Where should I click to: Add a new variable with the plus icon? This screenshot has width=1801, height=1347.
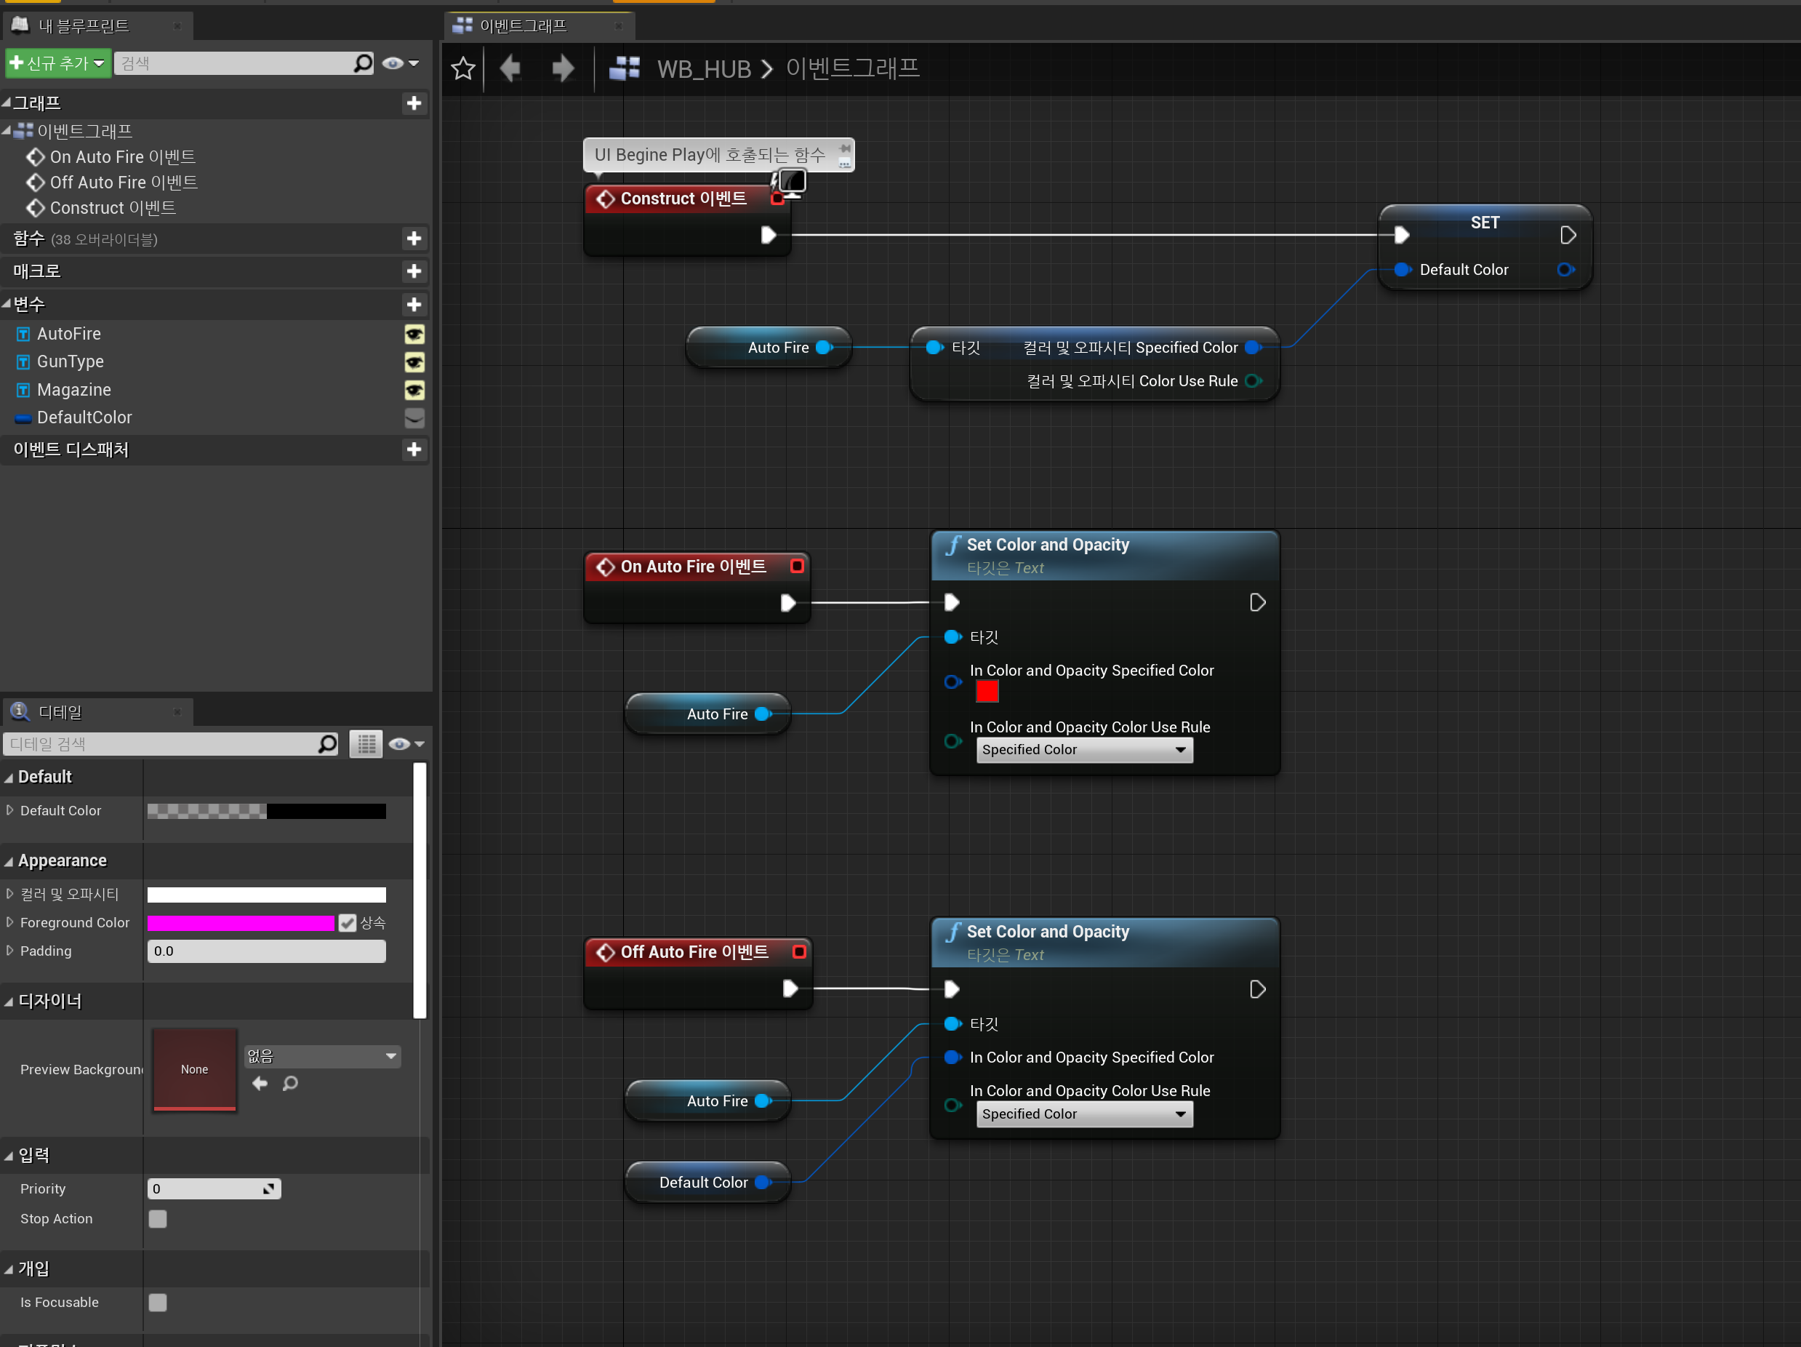coord(414,305)
